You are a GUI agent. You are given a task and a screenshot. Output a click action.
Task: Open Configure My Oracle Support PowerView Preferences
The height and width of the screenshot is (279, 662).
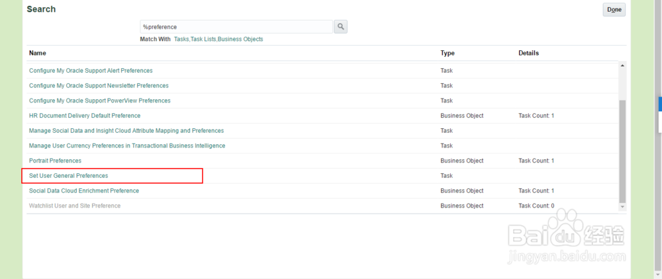99,100
